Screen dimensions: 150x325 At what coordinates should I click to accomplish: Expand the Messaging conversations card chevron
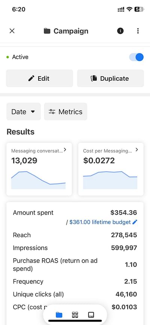tap(65, 150)
